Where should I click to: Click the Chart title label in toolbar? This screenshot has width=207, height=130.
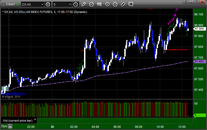coord(11,4)
